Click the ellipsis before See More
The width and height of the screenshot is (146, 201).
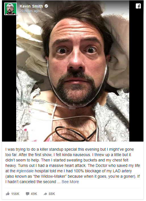(x=59, y=182)
